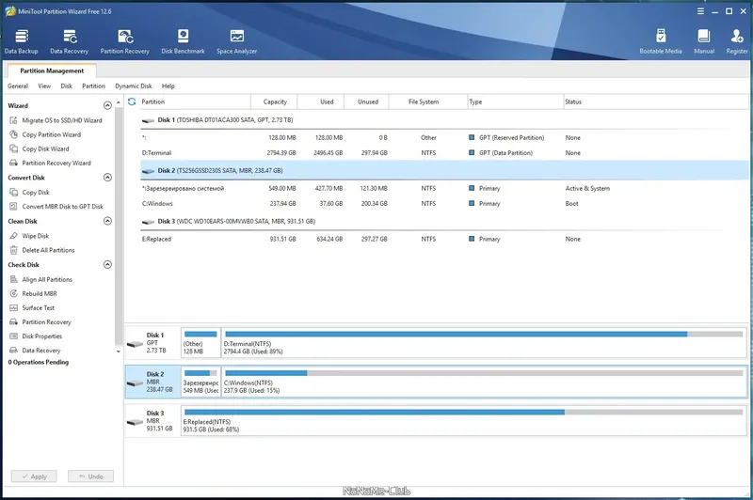Image resolution: width=753 pixels, height=500 pixels.
Task: Open the Dynamic Disk menu
Action: coord(133,86)
